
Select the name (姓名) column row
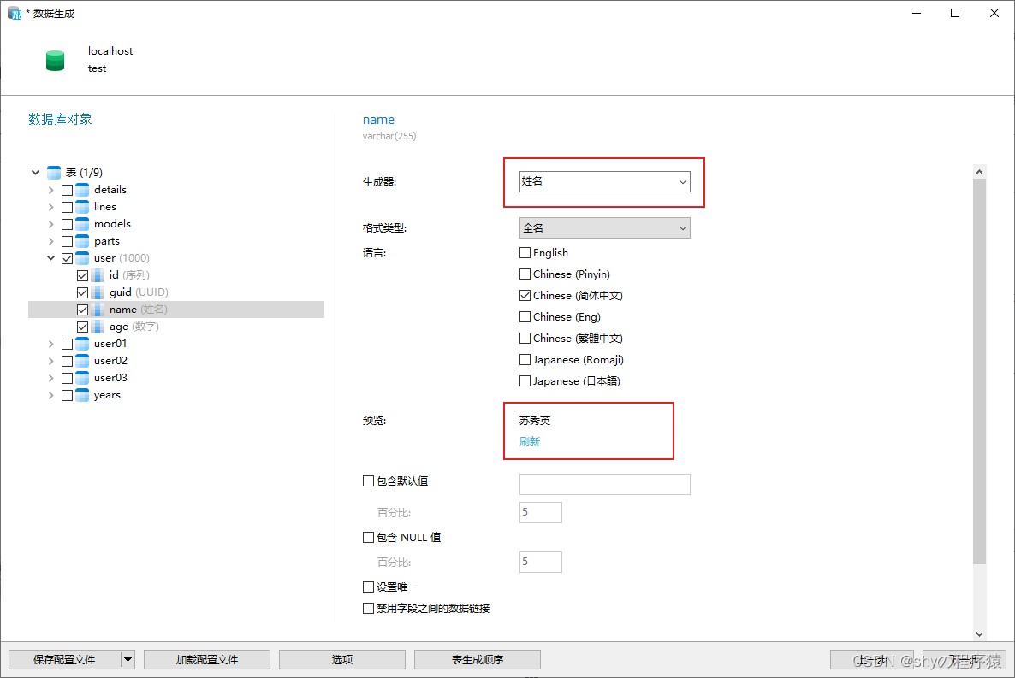coord(176,310)
